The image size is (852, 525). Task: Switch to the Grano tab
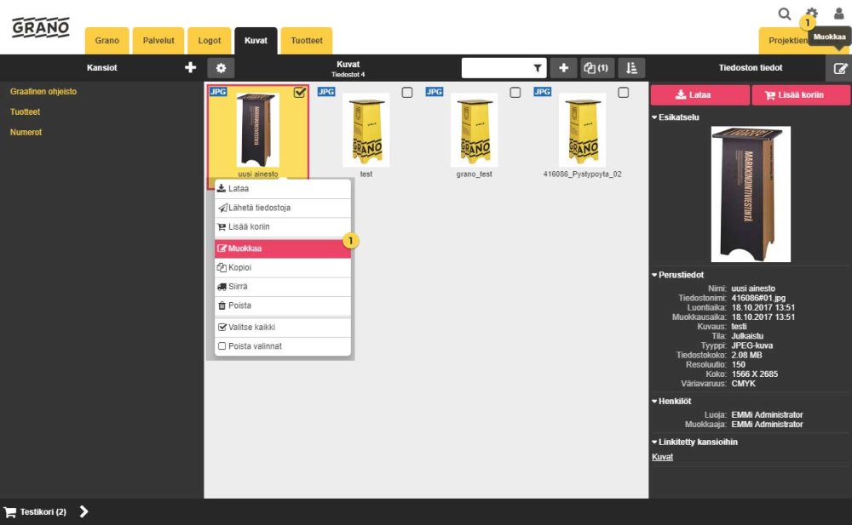point(107,41)
